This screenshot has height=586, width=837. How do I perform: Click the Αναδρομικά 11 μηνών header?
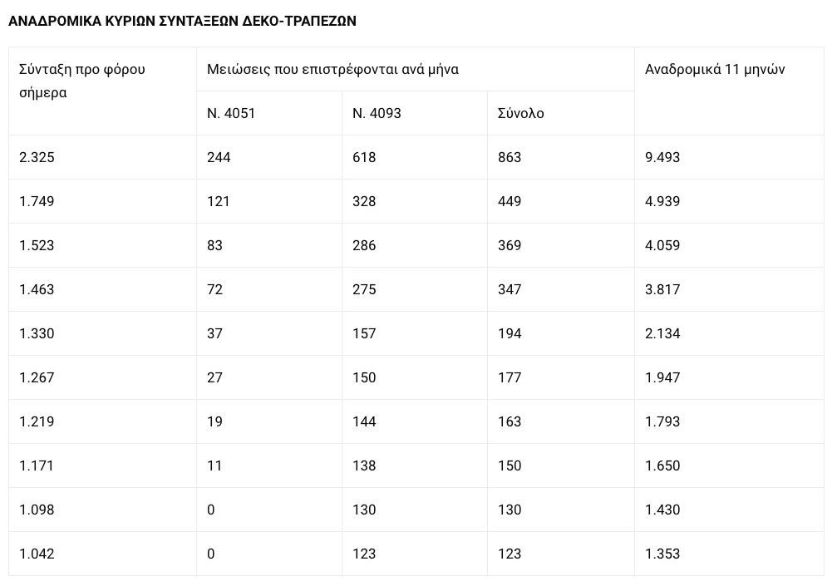pyautogui.click(x=729, y=91)
